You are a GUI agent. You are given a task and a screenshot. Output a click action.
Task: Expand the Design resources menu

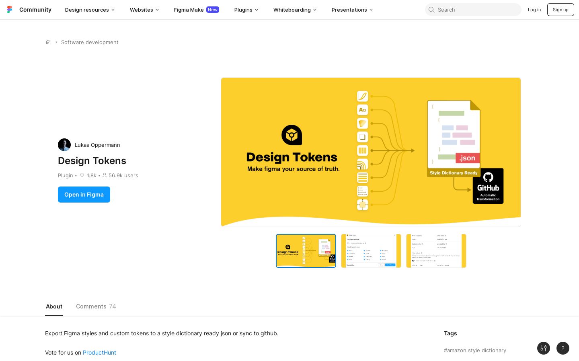(x=90, y=10)
